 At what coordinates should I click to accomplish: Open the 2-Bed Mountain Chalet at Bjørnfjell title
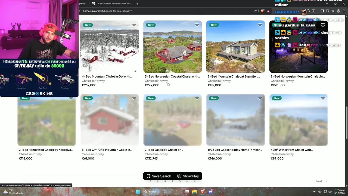point(234,76)
